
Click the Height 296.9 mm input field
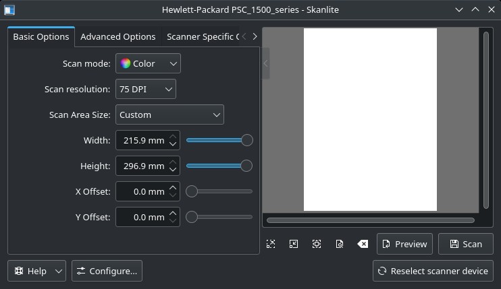click(x=142, y=166)
